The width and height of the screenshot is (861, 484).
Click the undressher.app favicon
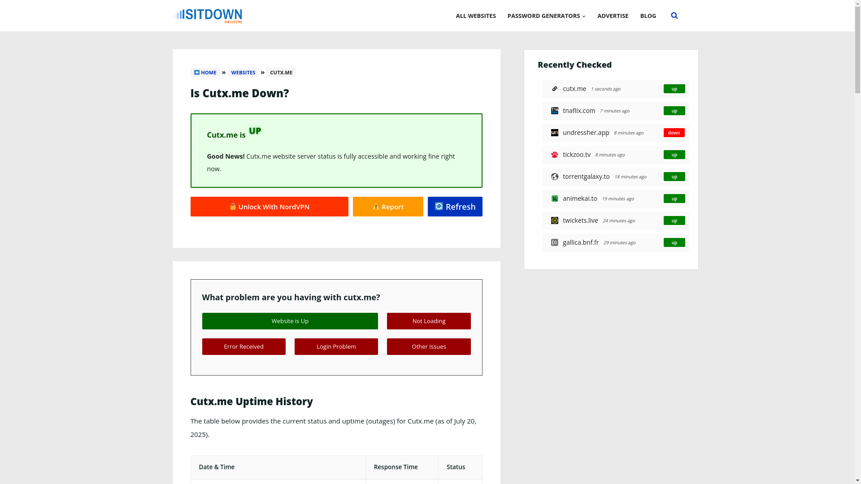coord(555,133)
